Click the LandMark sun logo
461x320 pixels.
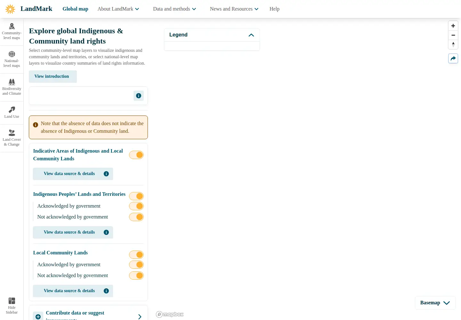click(x=10, y=9)
